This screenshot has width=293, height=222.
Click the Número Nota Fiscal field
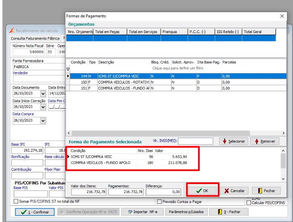(x=29, y=52)
